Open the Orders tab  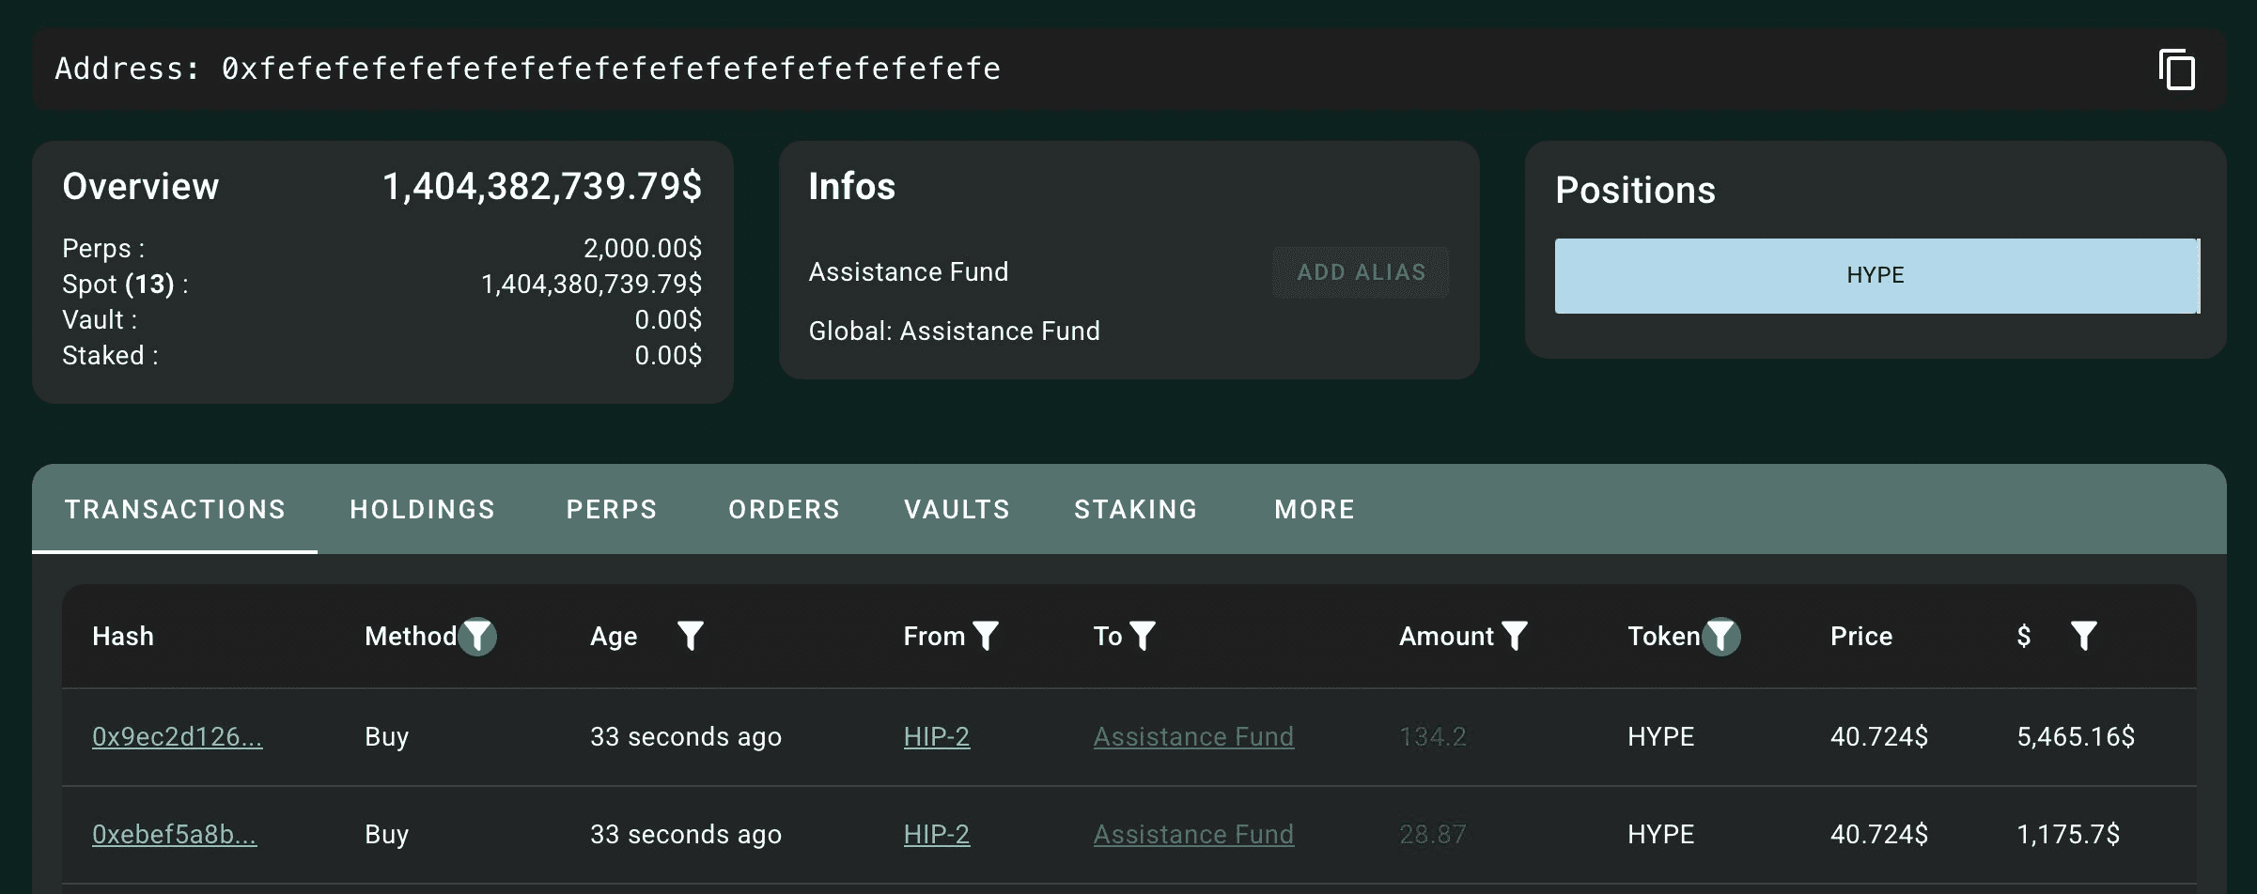(x=784, y=509)
